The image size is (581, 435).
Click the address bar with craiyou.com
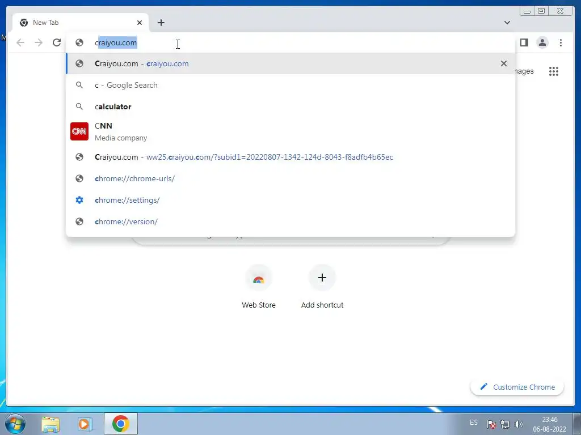pyautogui.click(x=290, y=42)
